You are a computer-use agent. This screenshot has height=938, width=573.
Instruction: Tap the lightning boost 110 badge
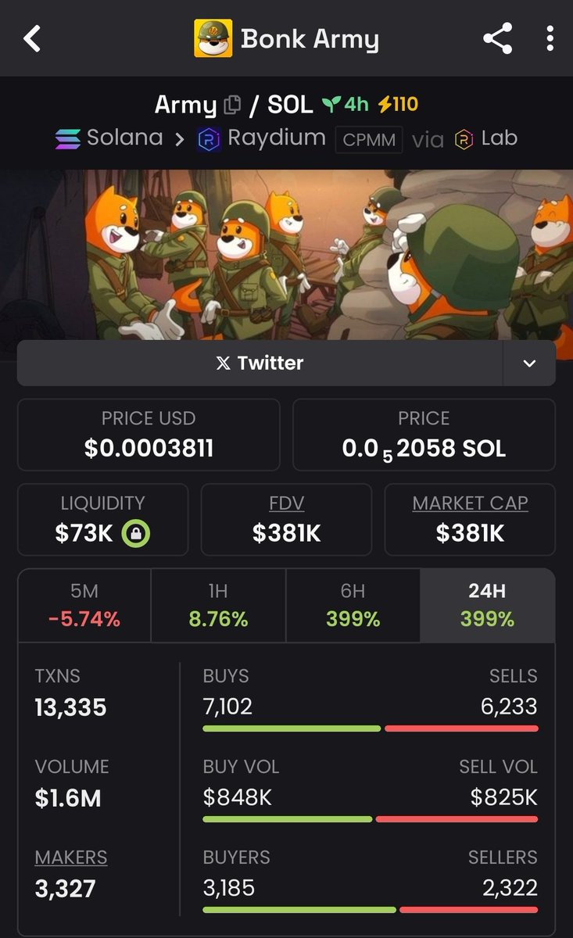click(x=398, y=104)
